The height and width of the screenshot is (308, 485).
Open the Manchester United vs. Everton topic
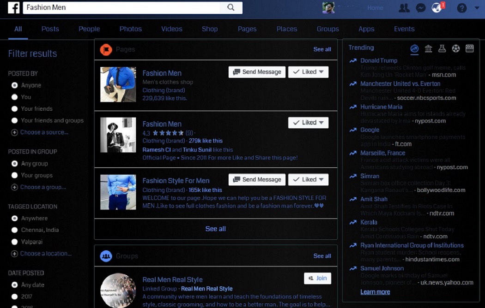pyautogui.click(x=400, y=83)
